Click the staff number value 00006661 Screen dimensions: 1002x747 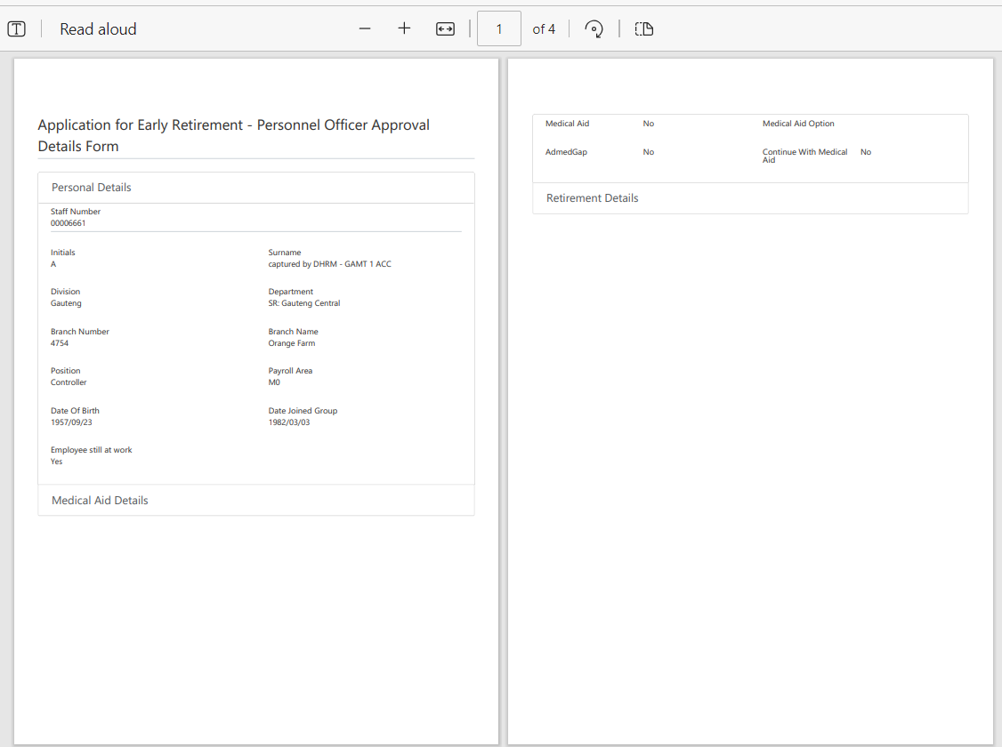coord(69,223)
